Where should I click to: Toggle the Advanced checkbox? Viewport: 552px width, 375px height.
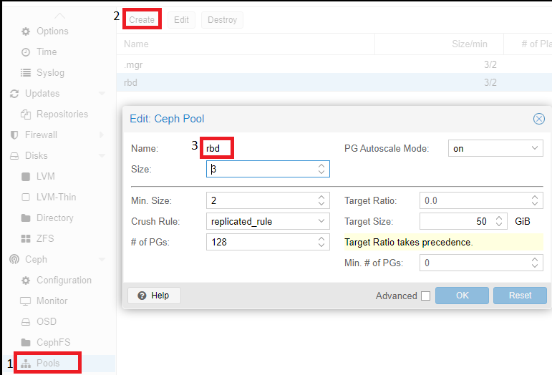tap(426, 296)
